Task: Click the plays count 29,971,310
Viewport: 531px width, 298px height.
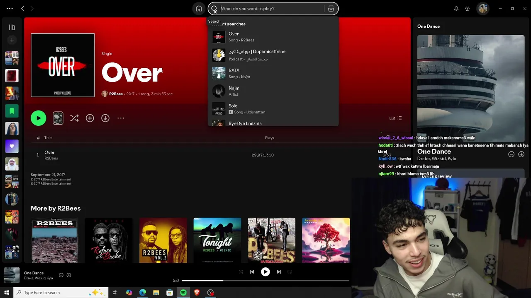Action: [263, 155]
